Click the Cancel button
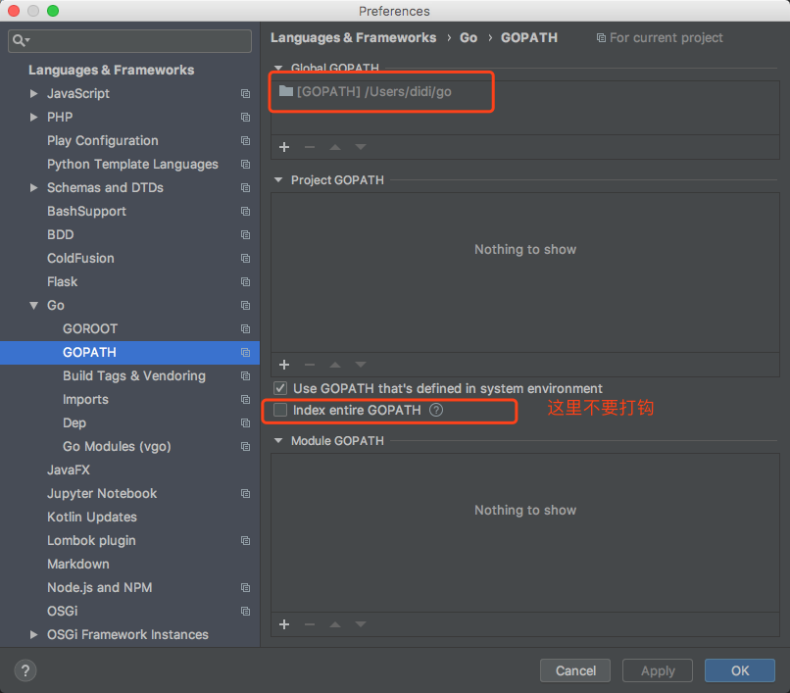Image resolution: width=790 pixels, height=693 pixels. tap(575, 670)
